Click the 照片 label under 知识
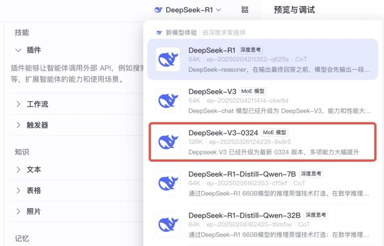 point(34,212)
